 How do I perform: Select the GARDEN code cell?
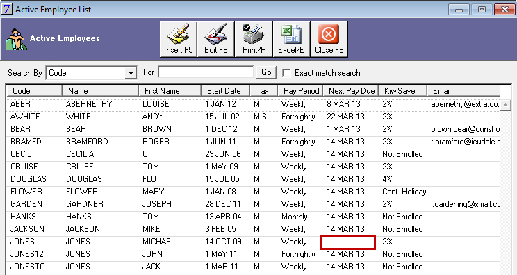(26, 204)
